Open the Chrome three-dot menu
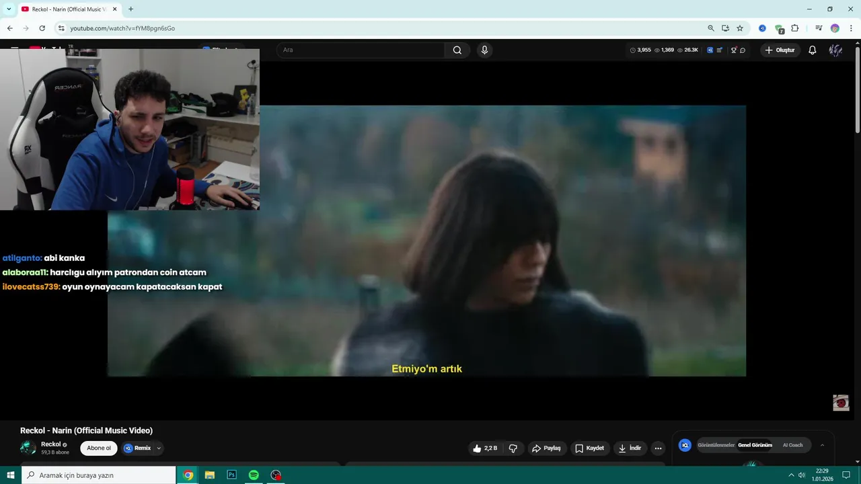861x484 pixels. click(851, 28)
